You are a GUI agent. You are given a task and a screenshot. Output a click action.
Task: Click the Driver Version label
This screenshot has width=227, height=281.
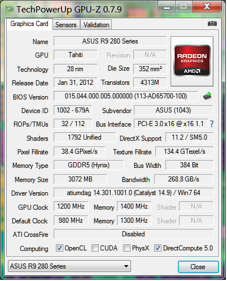30,193
